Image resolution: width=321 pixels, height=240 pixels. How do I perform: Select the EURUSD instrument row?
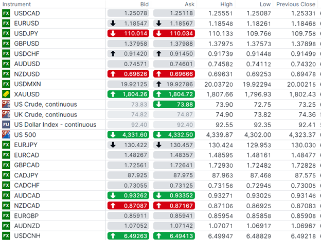(x=27, y=24)
